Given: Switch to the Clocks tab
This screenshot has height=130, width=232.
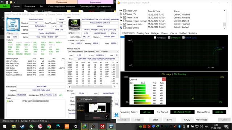Looking at the screenshot, I should (173, 33).
